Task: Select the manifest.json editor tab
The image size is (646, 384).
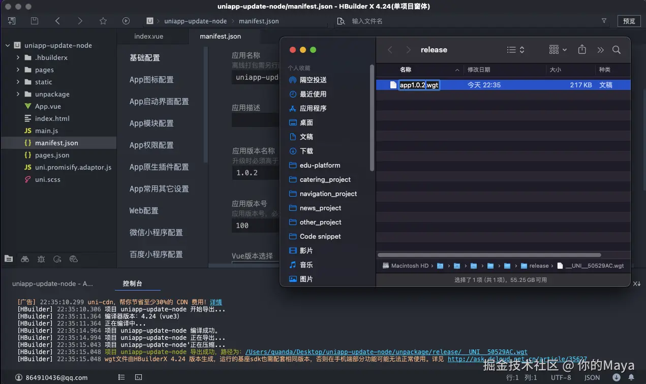Action: (221, 36)
